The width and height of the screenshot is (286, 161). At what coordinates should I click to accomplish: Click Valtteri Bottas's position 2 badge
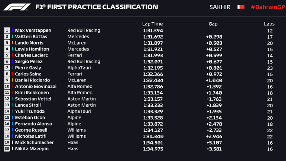pos(7,37)
